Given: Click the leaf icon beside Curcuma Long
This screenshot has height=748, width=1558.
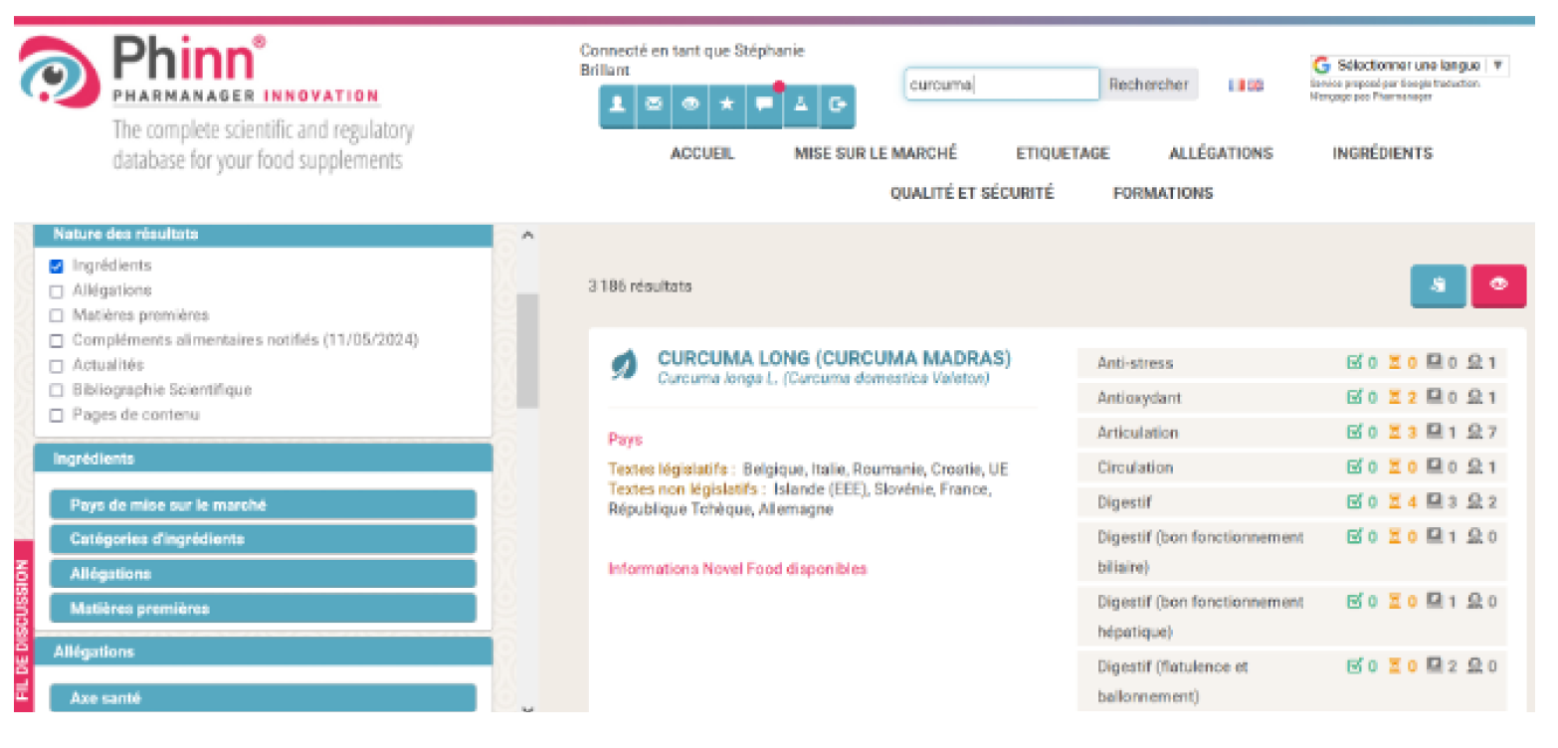Looking at the screenshot, I should pos(624,365).
